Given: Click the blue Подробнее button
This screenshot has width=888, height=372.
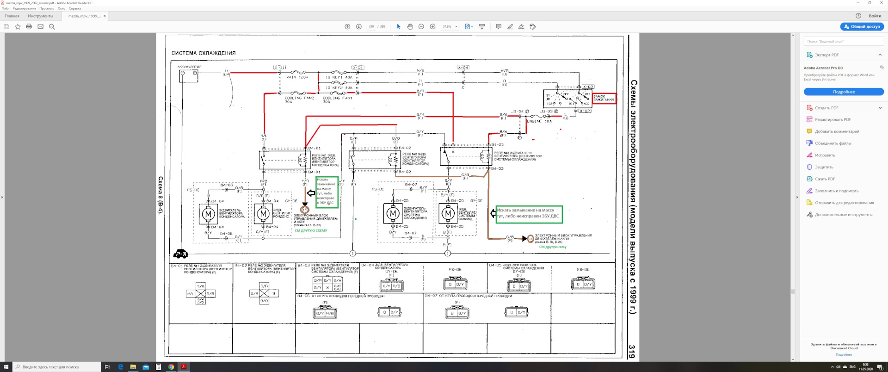Looking at the screenshot, I should tap(844, 92).
